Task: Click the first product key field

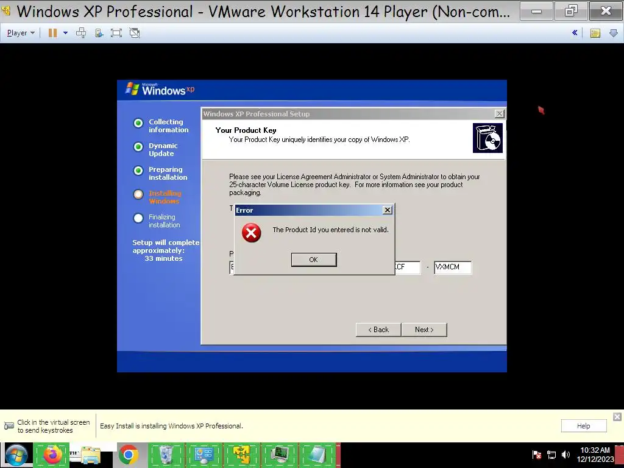Action: coord(232,268)
